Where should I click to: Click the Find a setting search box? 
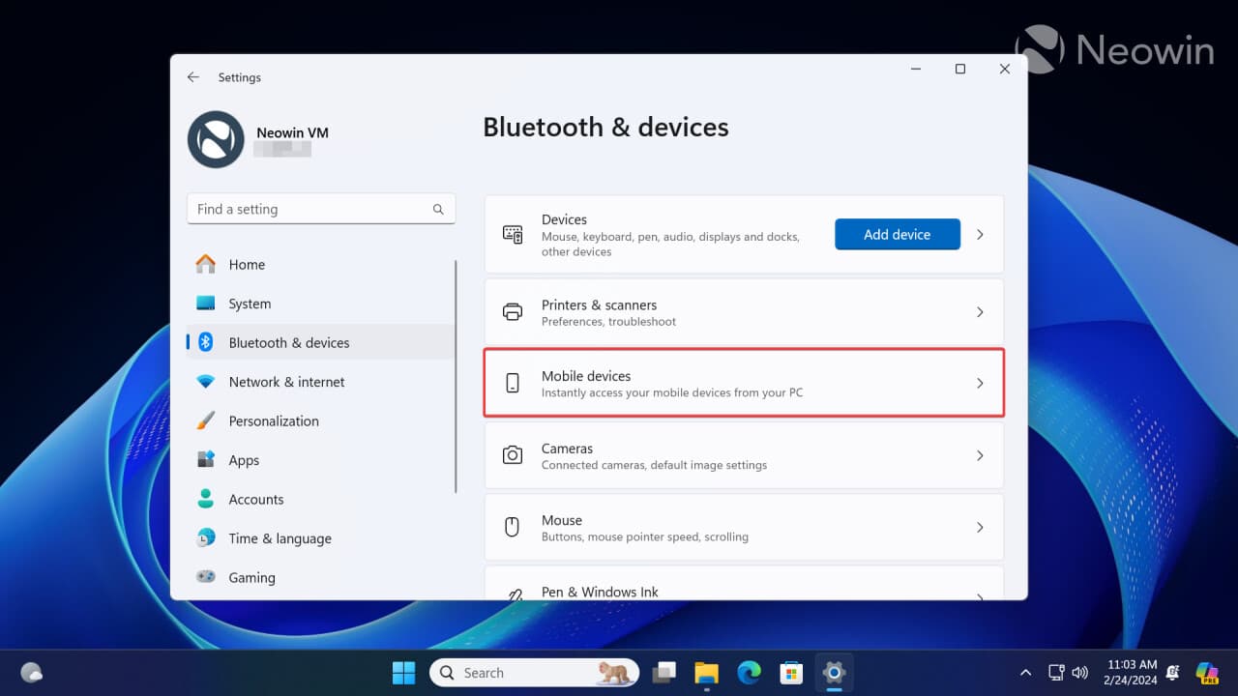(x=321, y=209)
